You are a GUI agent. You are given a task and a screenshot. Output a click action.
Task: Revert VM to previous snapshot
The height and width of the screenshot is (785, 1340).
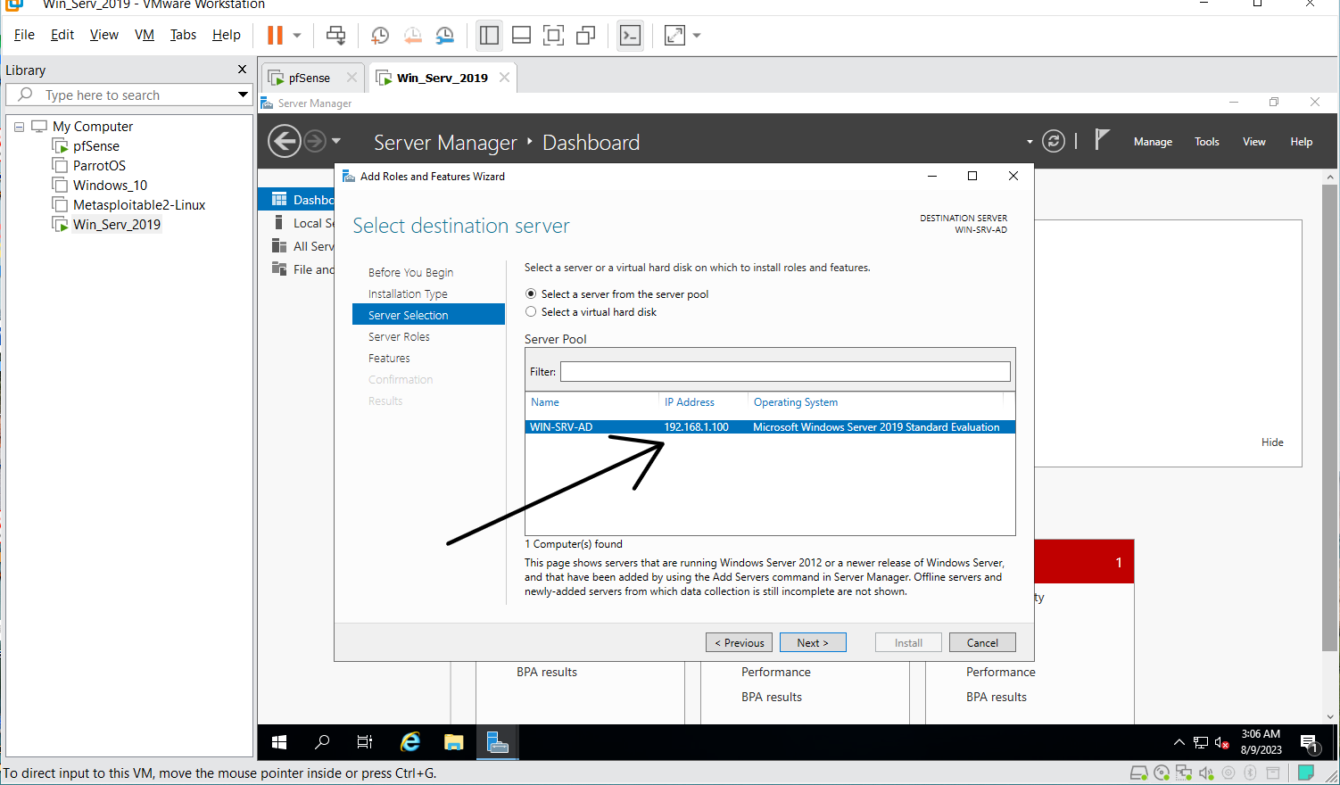(412, 36)
